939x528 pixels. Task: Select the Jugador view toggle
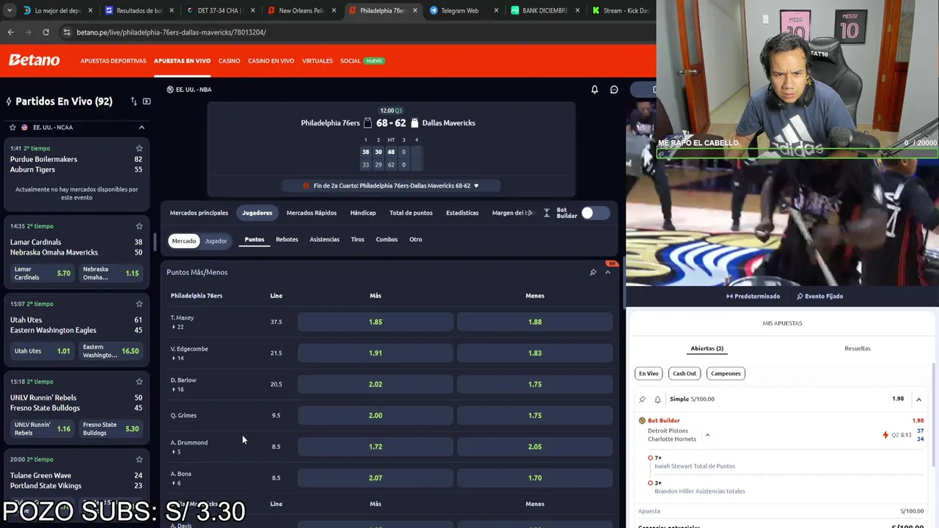[x=216, y=241]
